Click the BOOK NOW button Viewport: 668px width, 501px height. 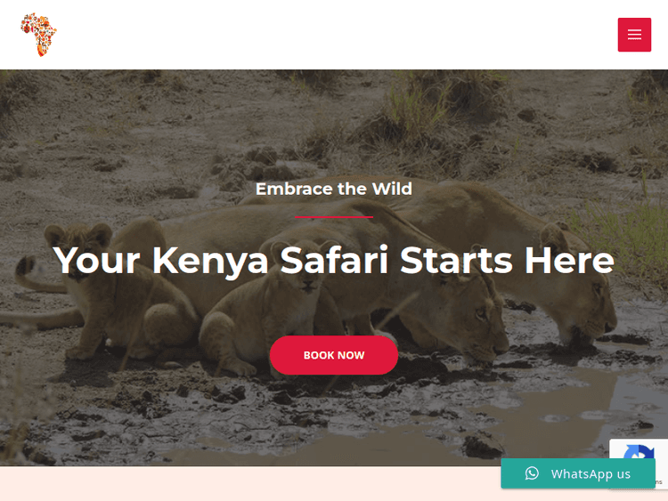334,355
